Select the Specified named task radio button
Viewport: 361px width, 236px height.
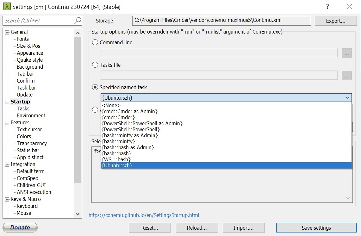pos(95,87)
